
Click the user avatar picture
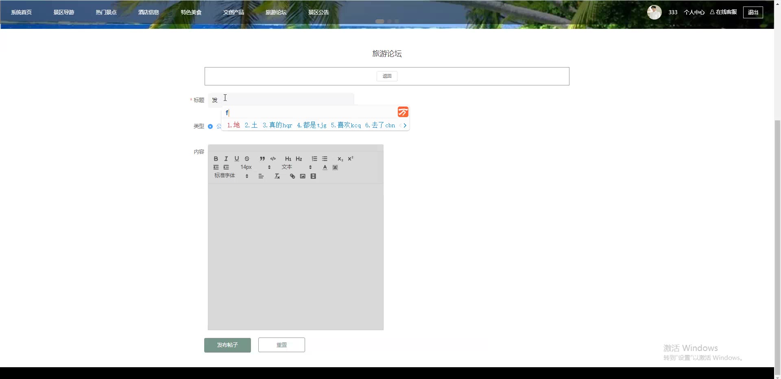654,12
